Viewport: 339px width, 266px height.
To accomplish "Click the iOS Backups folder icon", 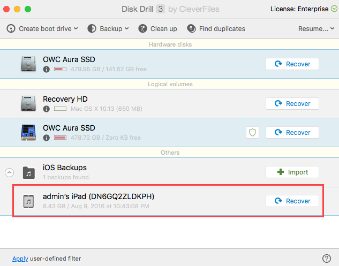I will click(x=29, y=172).
